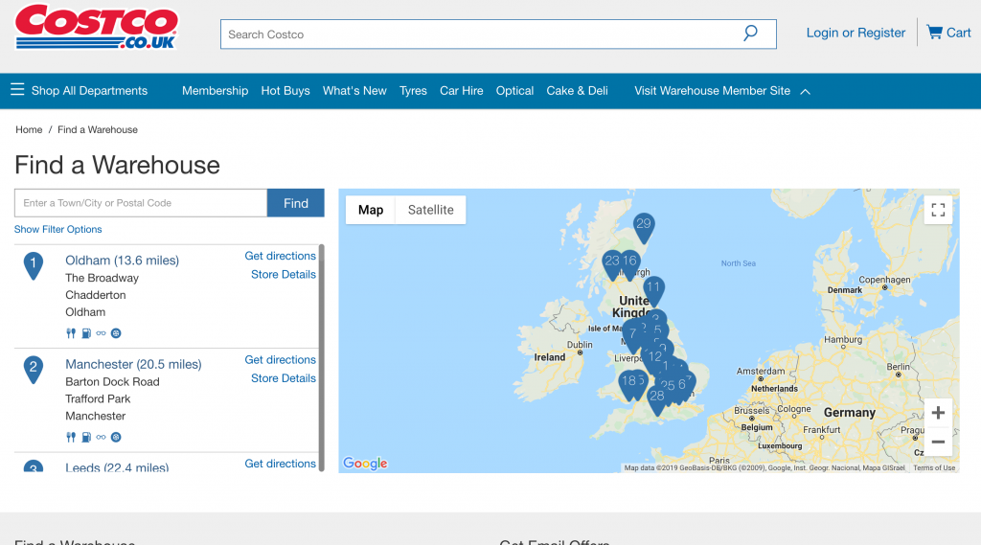Viewport: 981px width, 545px height.
Task: Open the Car Hire navigation item
Action: point(461,91)
